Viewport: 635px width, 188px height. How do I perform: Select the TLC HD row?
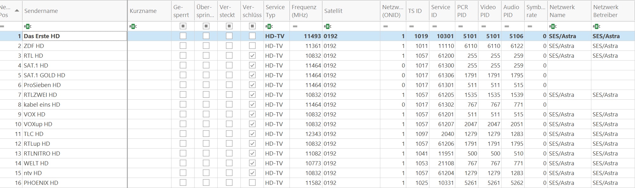click(x=317, y=134)
